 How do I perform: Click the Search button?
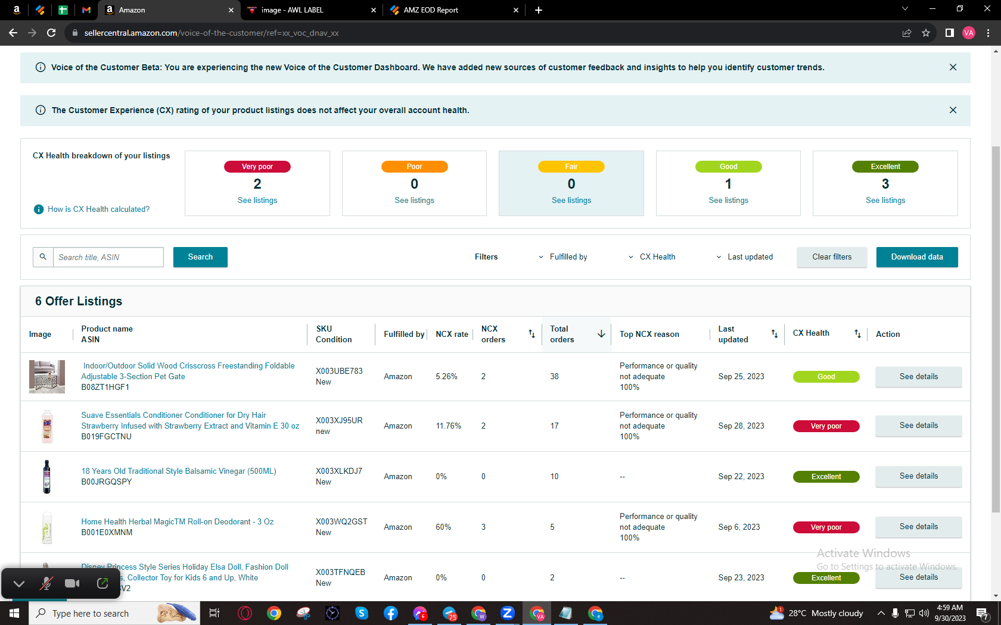click(200, 257)
